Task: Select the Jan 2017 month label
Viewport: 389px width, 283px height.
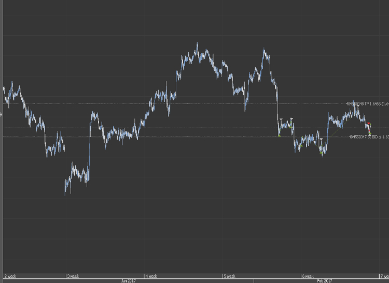Action: click(128, 281)
